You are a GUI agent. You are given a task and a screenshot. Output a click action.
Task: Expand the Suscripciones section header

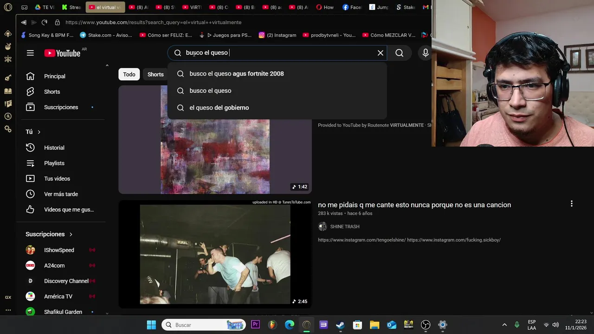pos(49,234)
